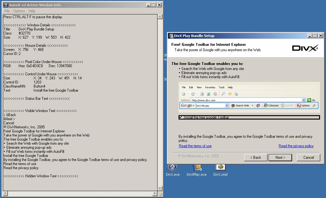Click 'Fill out Web forms instantly with AutoFill' in setup
The image size is (326, 198).
209,77
